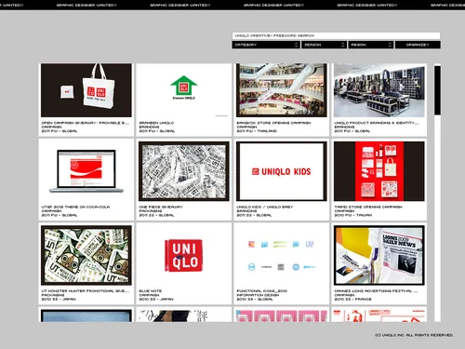Click 'Bangkok Store Opening Campaign' title

273,123
